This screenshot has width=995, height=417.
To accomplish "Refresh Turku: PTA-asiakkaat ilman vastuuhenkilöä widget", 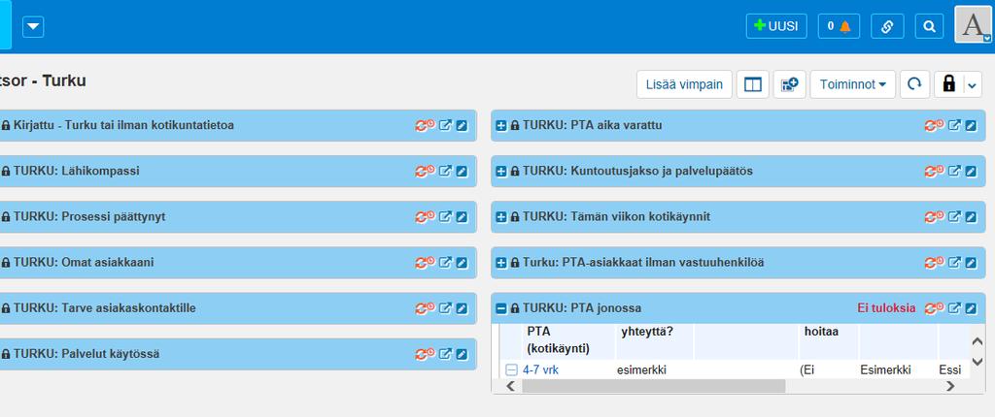I will pyautogui.click(x=934, y=263).
